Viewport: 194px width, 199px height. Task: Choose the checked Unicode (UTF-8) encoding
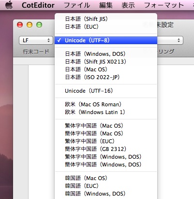[106, 40]
